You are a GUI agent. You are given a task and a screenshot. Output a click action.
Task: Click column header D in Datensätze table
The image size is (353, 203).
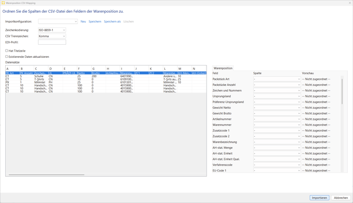[x=55, y=68]
